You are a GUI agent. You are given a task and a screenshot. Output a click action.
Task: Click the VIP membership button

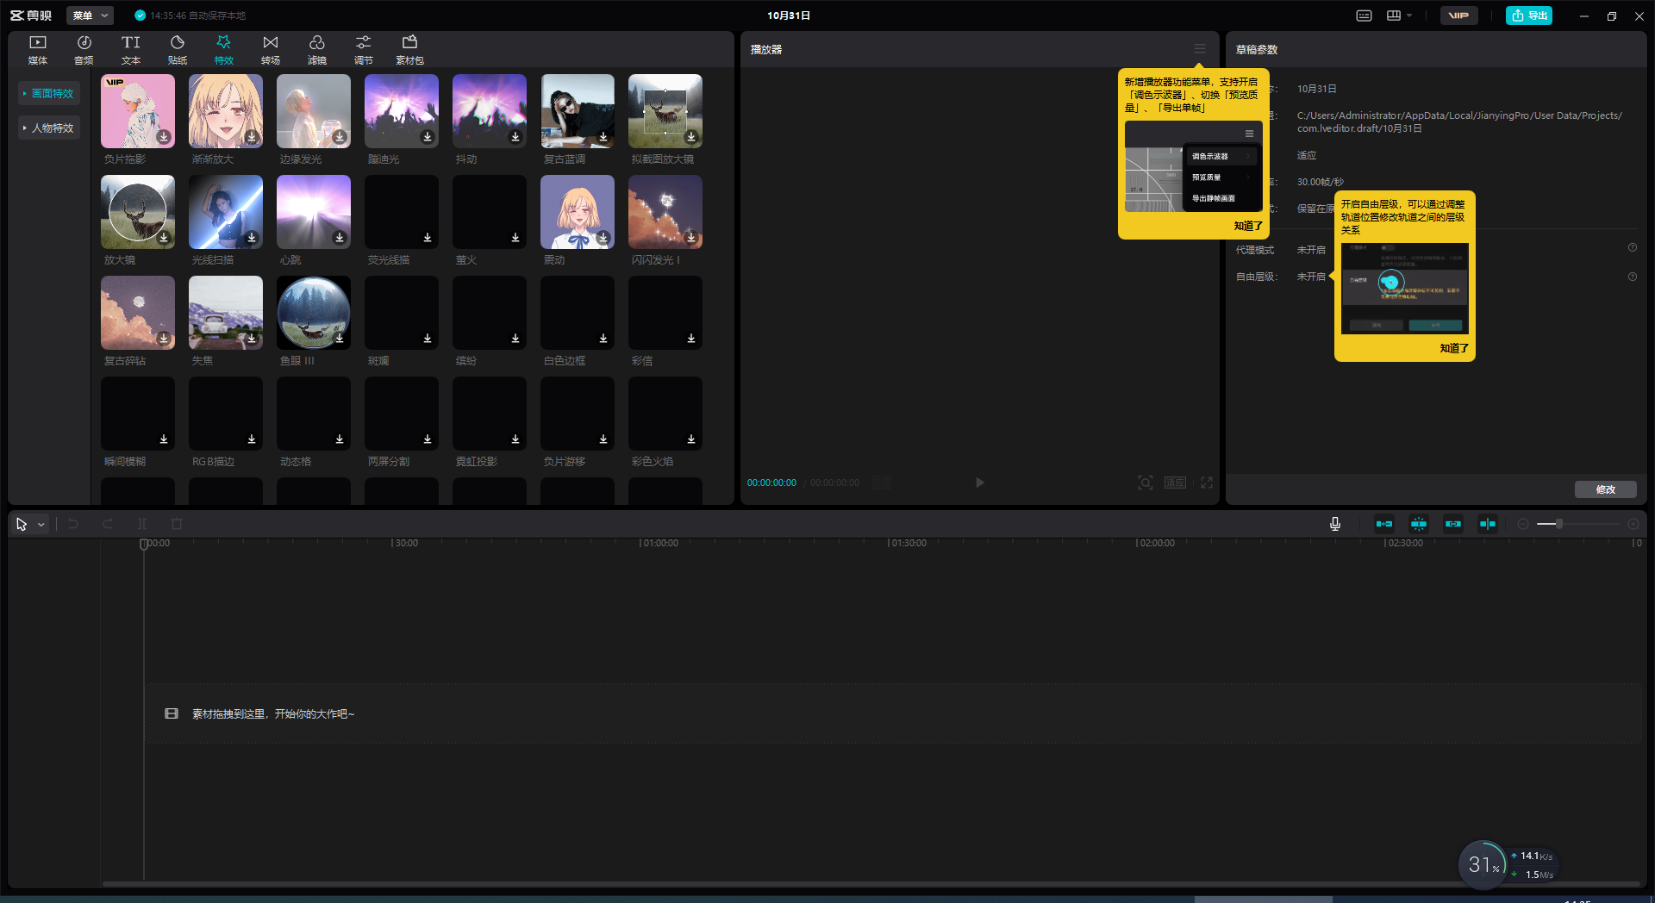[1458, 16]
